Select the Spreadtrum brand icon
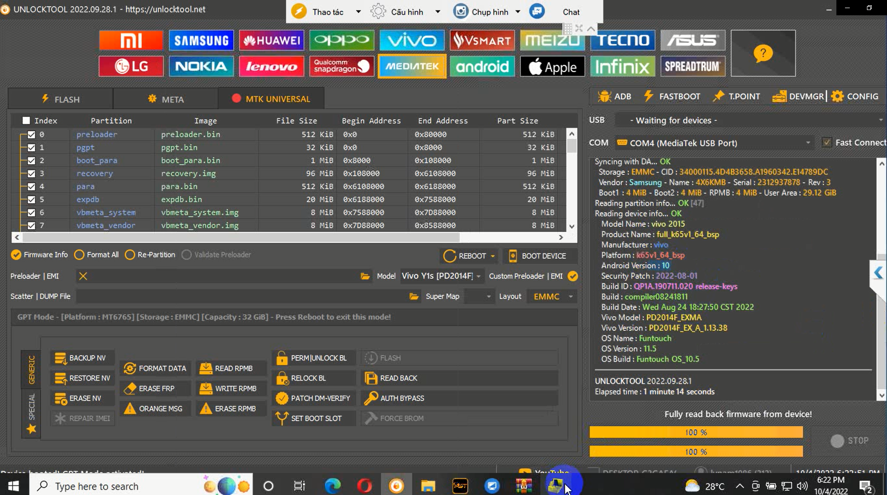 (x=693, y=66)
